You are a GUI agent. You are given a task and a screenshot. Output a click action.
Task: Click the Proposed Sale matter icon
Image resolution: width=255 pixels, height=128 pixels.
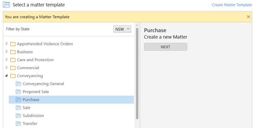click(18, 92)
